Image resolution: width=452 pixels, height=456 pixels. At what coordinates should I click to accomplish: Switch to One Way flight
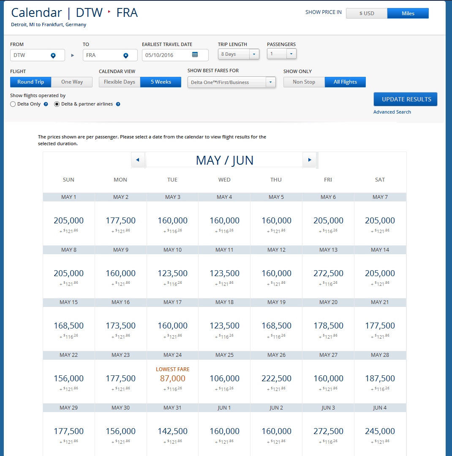click(72, 82)
